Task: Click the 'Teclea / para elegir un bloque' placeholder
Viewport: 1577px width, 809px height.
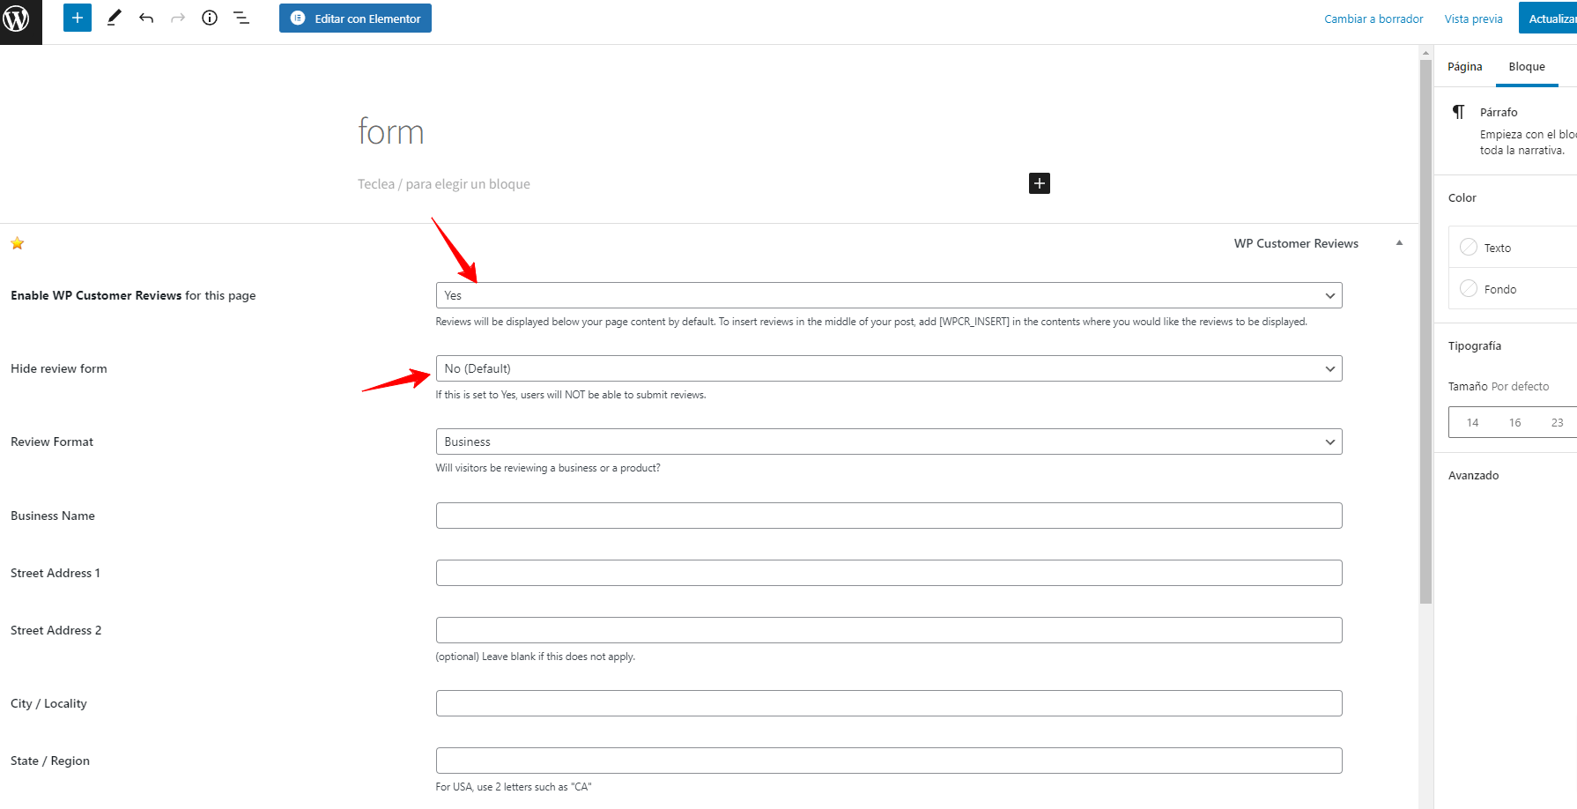Action: pyautogui.click(x=444, y=184)
